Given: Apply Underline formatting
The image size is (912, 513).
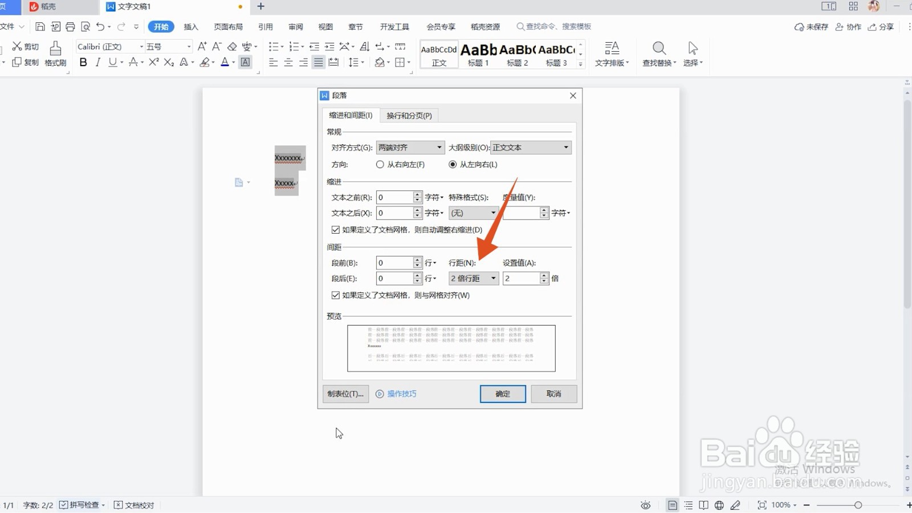Looking at the screenshot, I should (112, 62).
